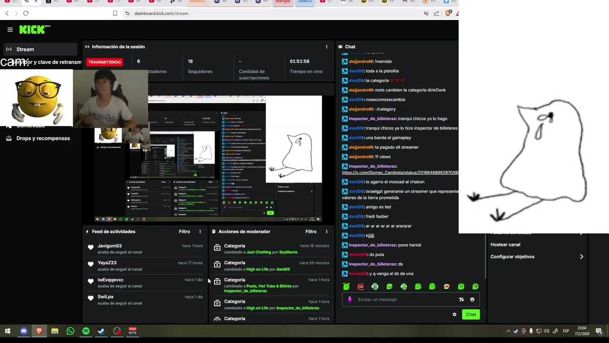Open the x.com Gomez_Cambista link in chat

pos(400,172)
